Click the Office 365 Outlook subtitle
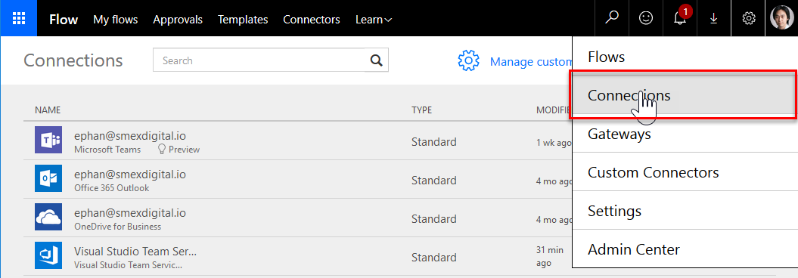This screenshot has width=798, height=278. pos(111,188)
